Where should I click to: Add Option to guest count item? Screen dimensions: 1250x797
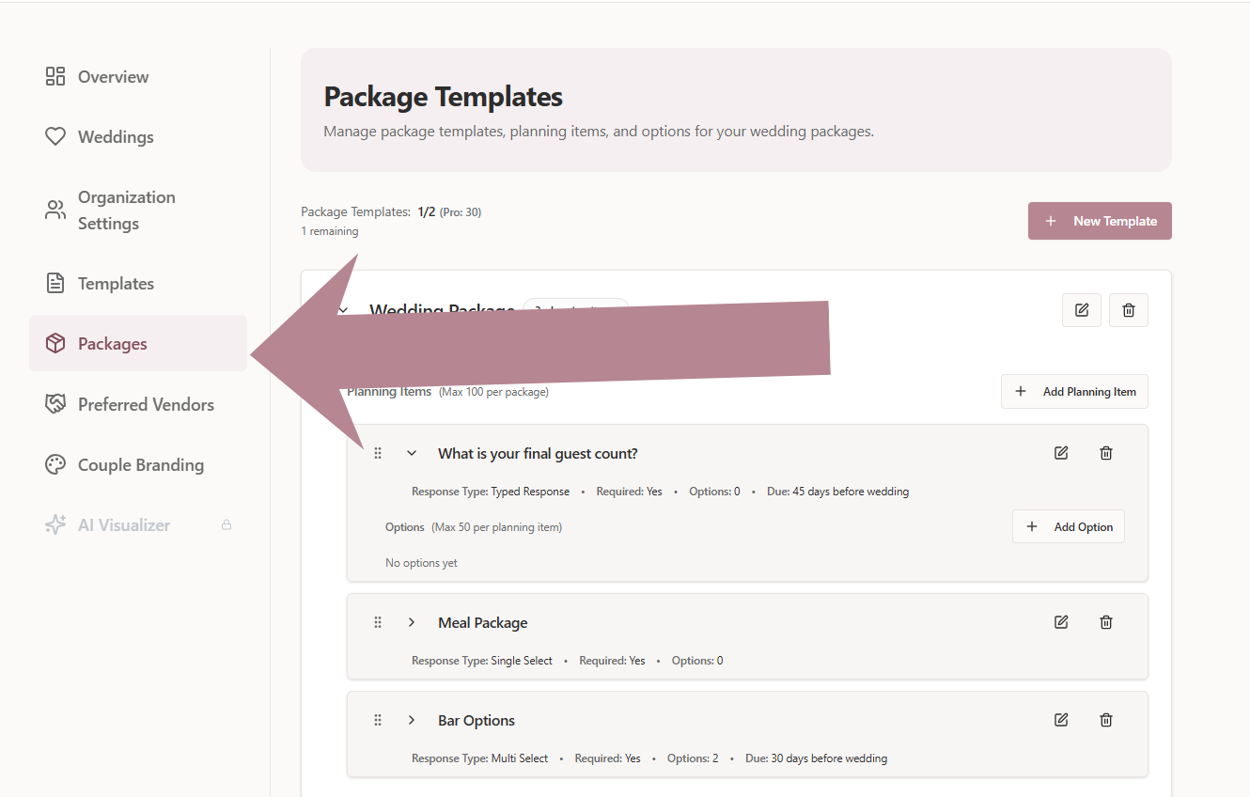point(1068,527)
